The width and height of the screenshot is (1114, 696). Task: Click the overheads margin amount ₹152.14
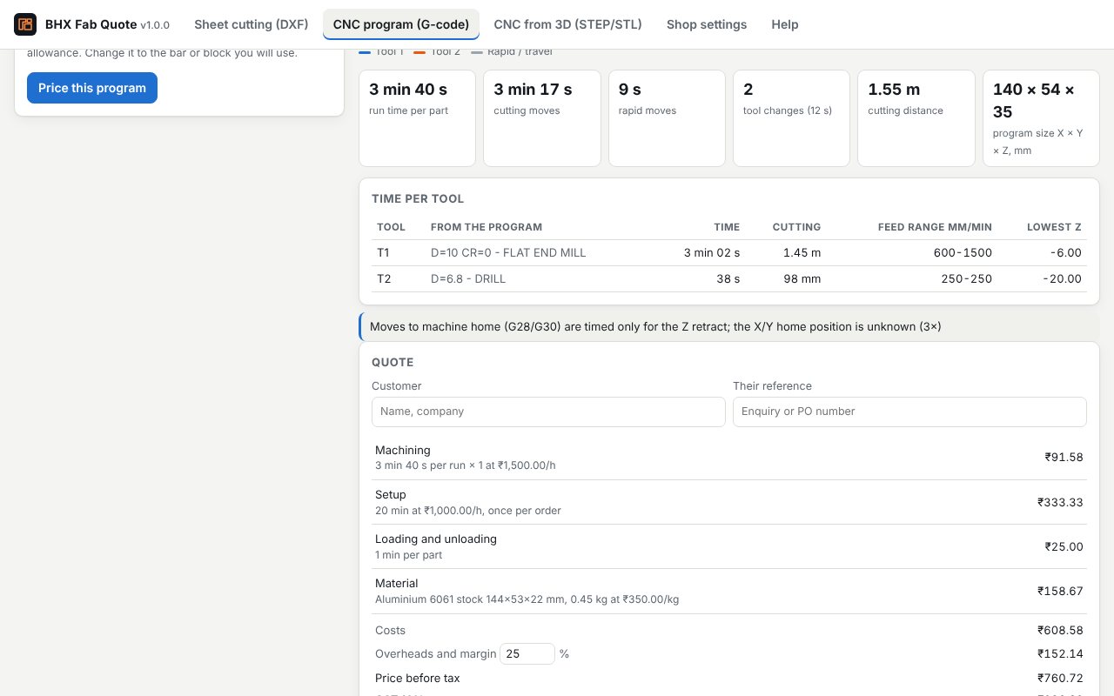click(x=1060, y=653)
